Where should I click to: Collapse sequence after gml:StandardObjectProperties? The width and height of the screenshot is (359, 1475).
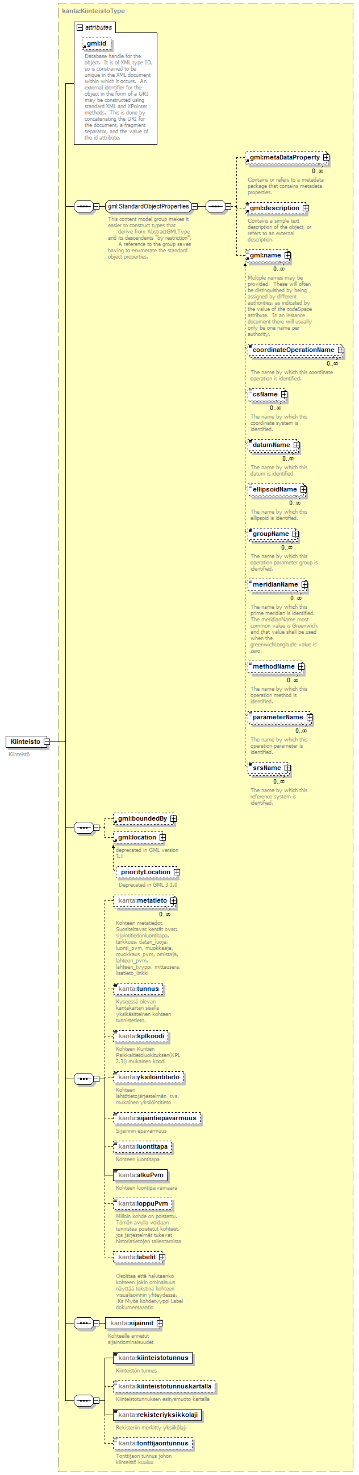(228, 206)
